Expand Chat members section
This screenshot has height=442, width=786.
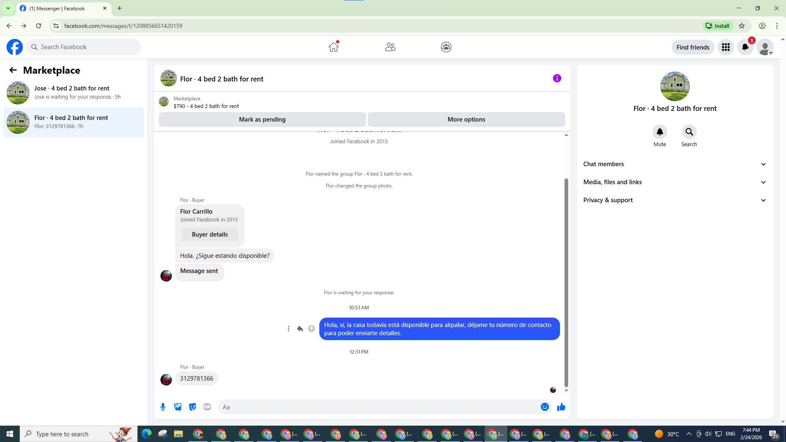675,164
